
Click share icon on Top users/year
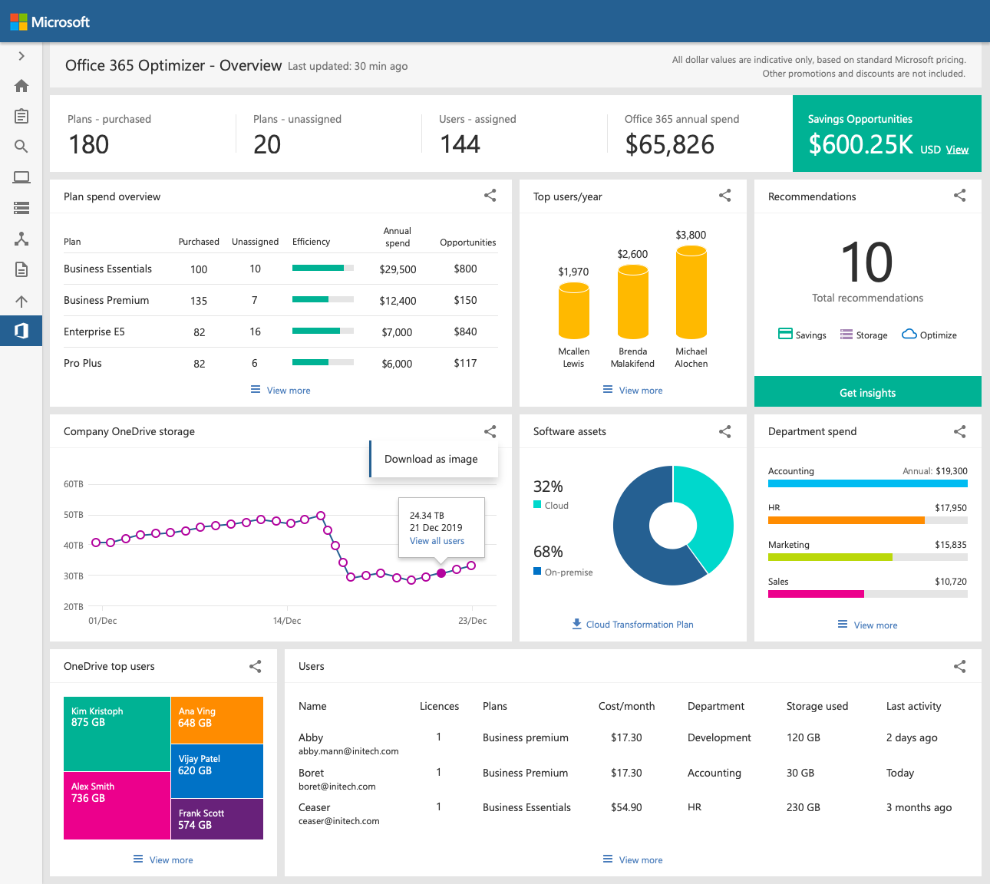pos(724,196)
